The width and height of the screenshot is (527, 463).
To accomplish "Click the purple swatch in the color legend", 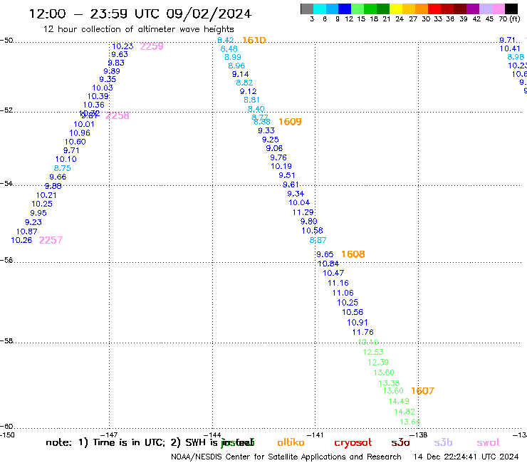I will [x=473, y=9].
